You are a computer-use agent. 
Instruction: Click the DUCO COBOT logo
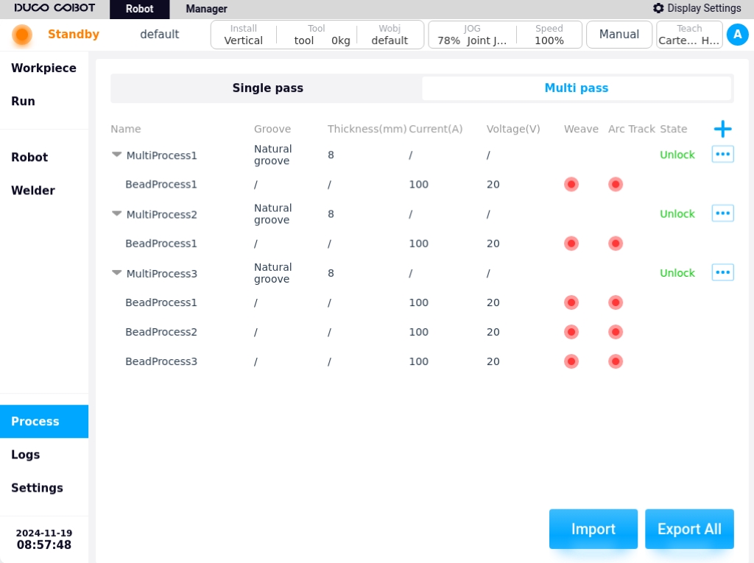54,8
